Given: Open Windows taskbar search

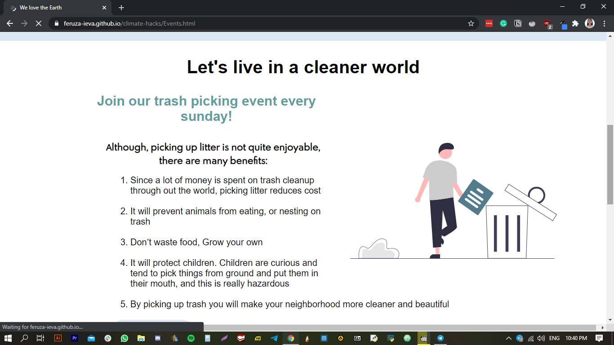Looking at the screenshot, I should (x=25, y=338).
